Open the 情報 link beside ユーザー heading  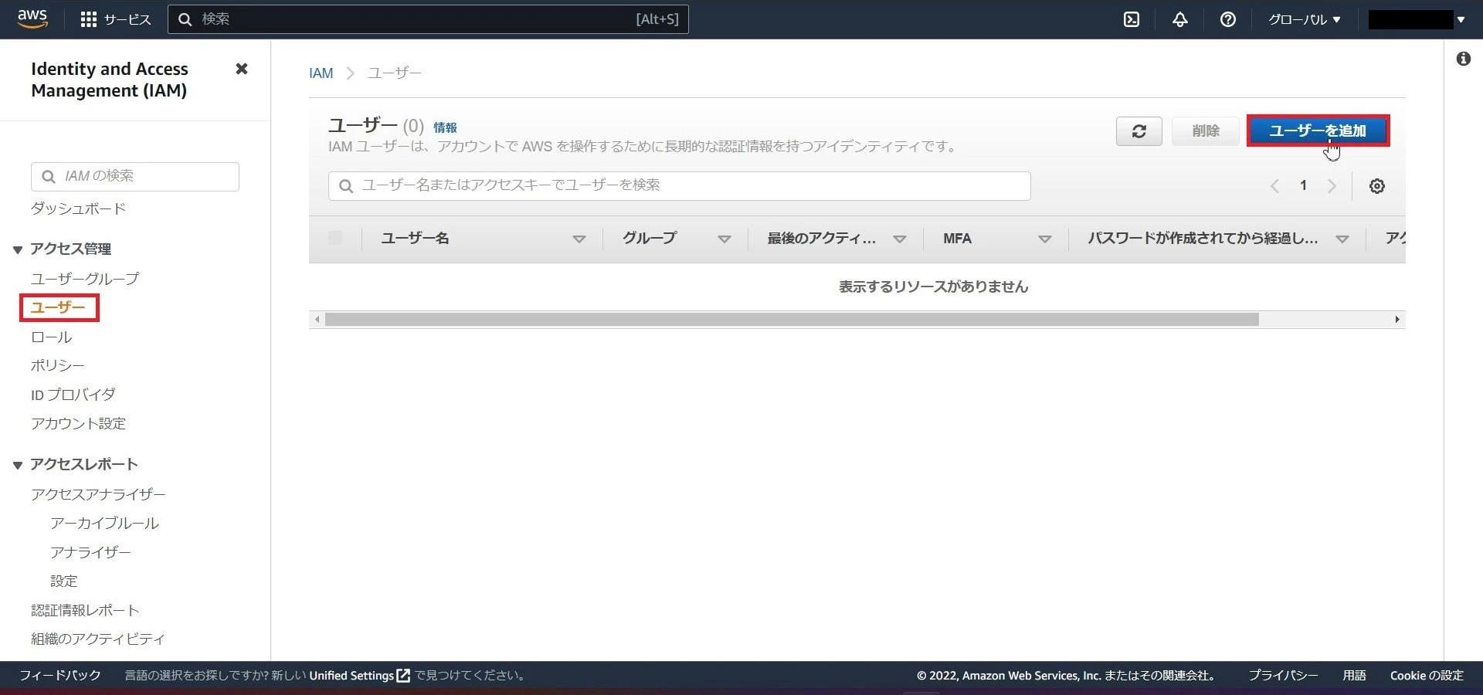click(445, 127)
